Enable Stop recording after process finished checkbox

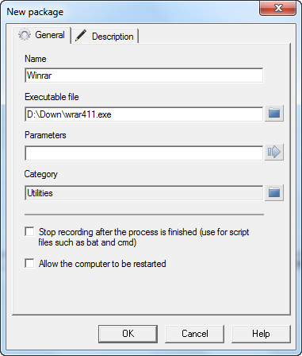[29, 231]
